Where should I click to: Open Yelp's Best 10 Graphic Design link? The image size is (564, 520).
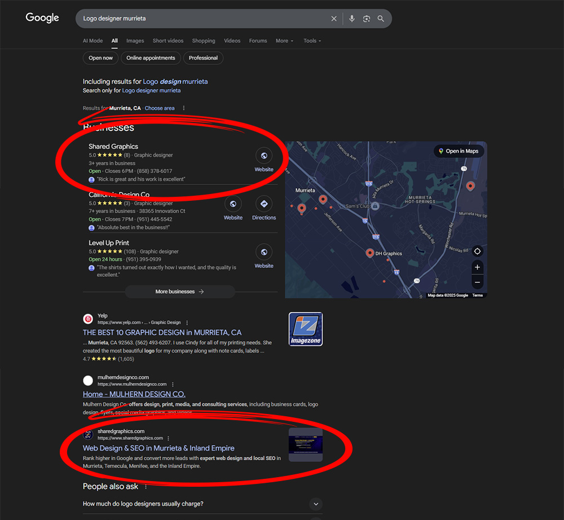(x=162, y=333)
